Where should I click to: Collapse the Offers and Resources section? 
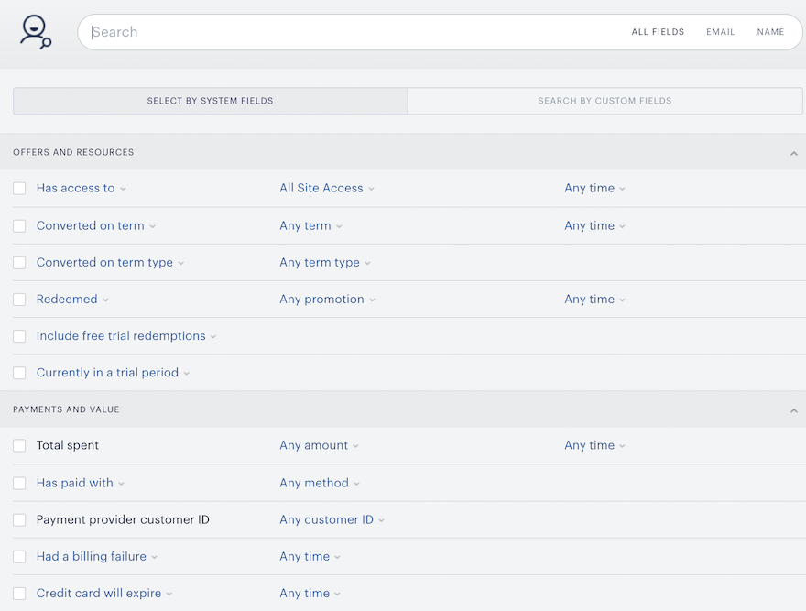(794, 153)
